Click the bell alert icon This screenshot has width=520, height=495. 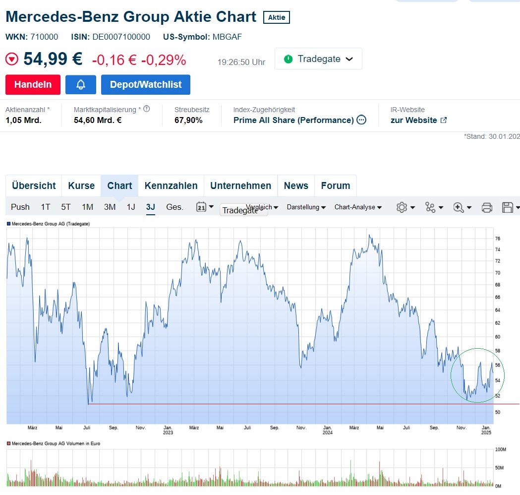pyautogui.click(x=80, y=84)
